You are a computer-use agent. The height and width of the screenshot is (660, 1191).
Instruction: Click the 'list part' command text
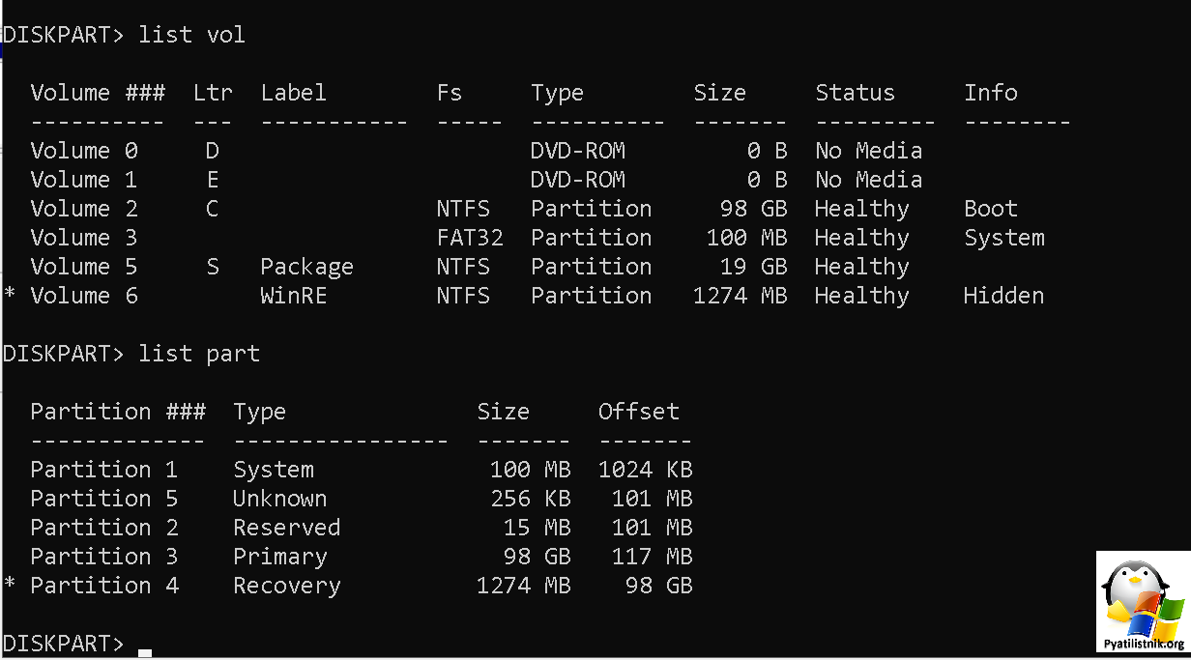pos(199,355)
